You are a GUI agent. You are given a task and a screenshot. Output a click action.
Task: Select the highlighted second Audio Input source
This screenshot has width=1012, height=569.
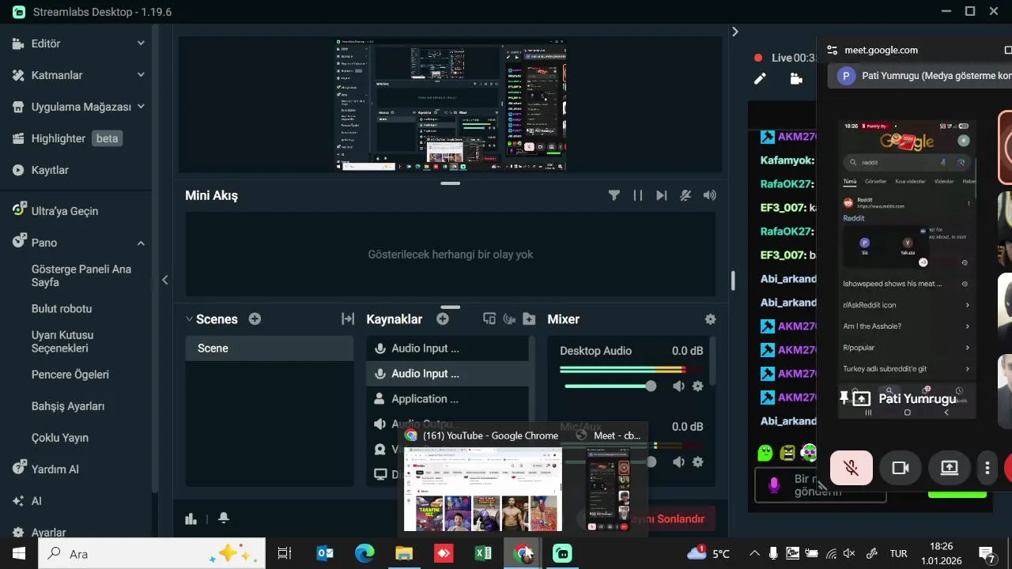point(447,374)
